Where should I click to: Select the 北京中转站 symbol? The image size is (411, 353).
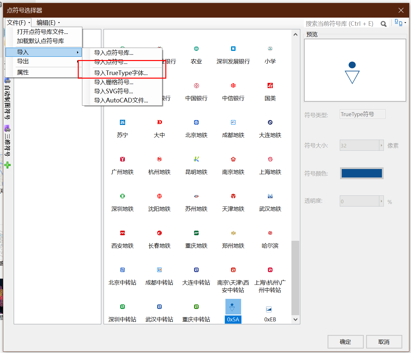pyautogui.click(x=123, y=270)
